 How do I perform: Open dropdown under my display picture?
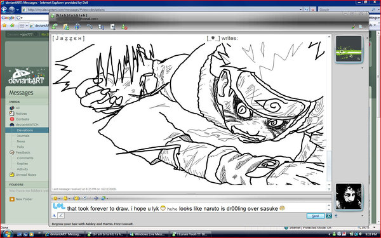tap(363, 215)
